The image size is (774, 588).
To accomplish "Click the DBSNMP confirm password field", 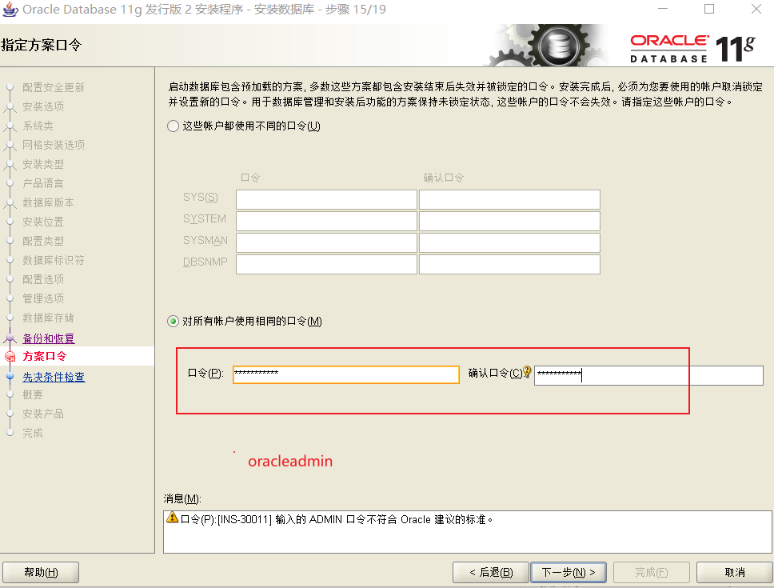I will [509, 264].
